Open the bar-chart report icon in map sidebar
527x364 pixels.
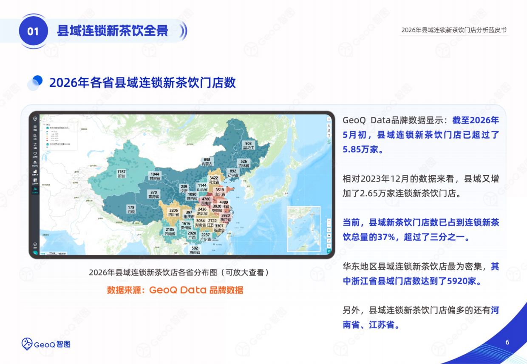(35, 172)
